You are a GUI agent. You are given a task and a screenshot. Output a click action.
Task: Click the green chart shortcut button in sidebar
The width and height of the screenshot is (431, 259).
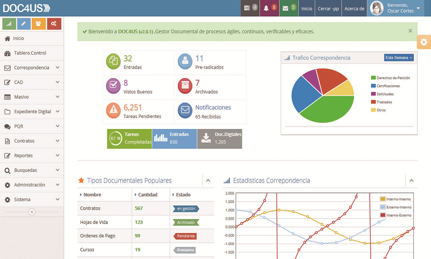(9, 24)
